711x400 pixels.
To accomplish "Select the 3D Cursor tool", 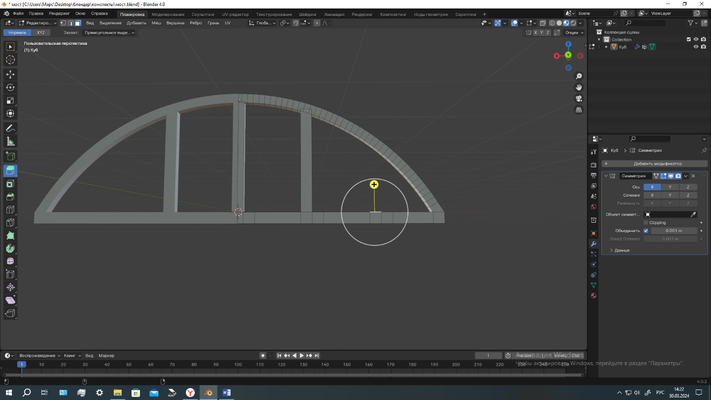I will (x=10, y=60).
